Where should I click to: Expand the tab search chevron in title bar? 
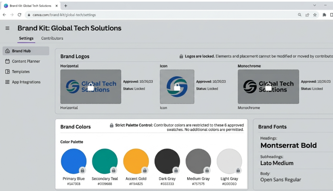click(x=314, y=5)
